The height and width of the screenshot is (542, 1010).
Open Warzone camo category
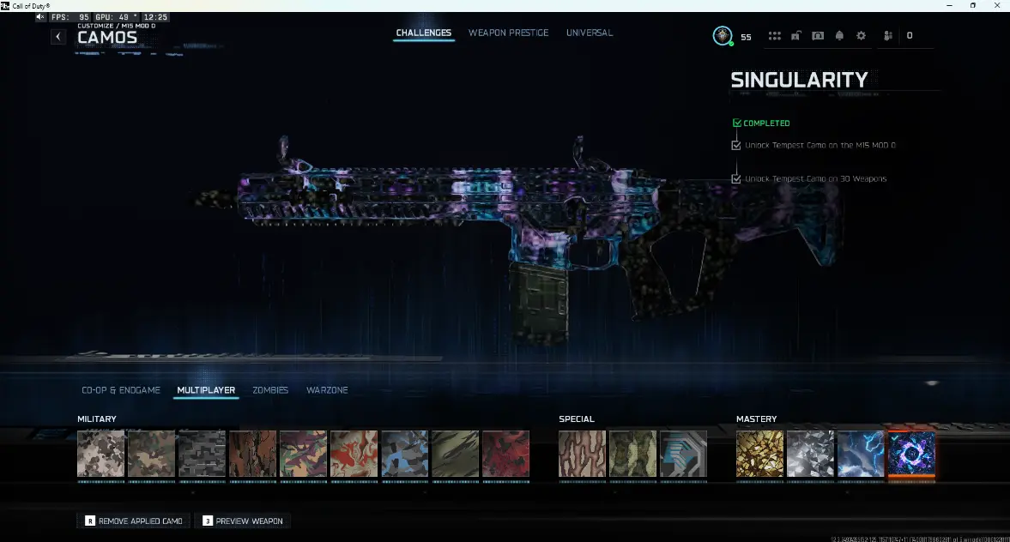click(x=327, y=390)
